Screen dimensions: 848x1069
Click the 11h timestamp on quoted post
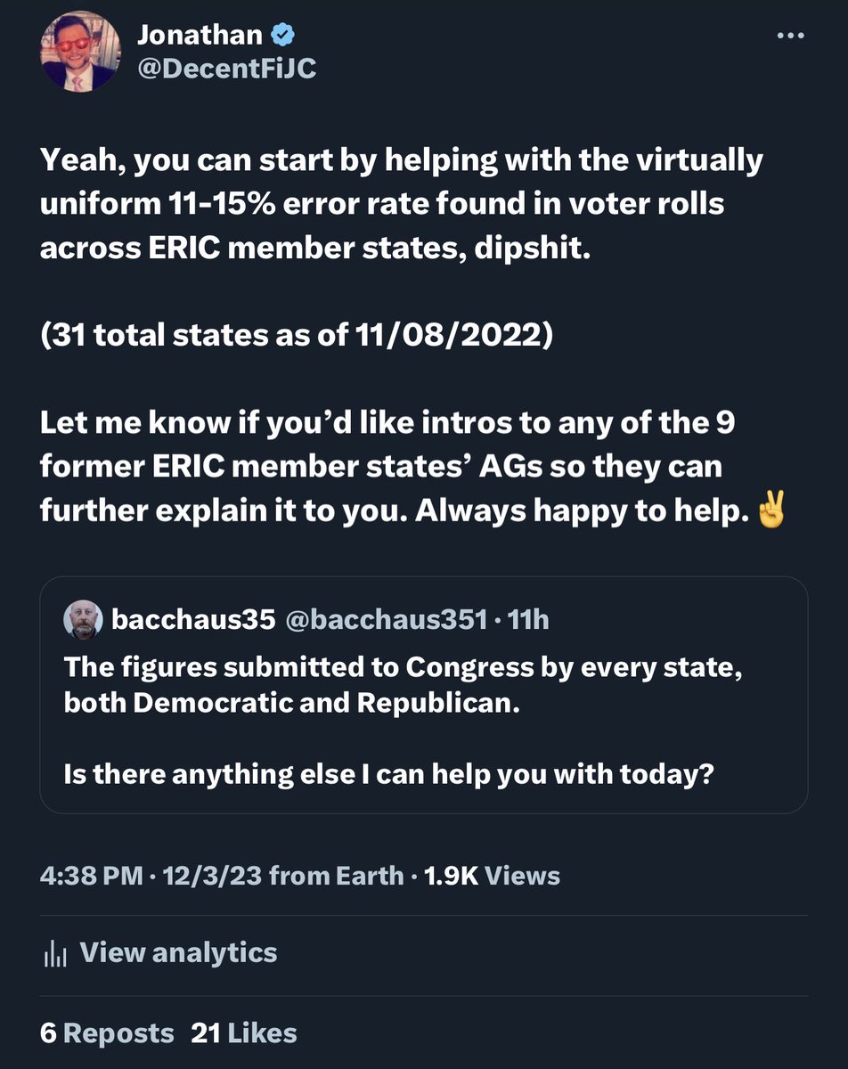point(527,619)
